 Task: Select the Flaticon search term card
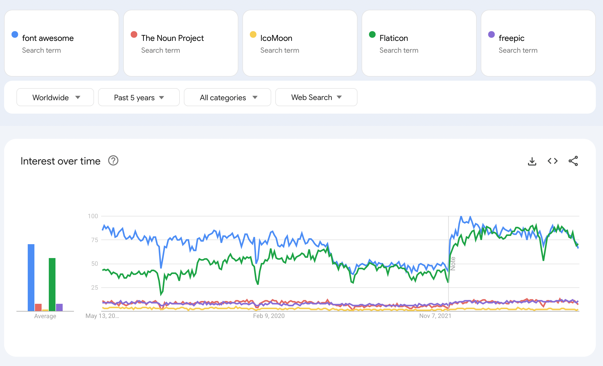(x=419, y=43)
